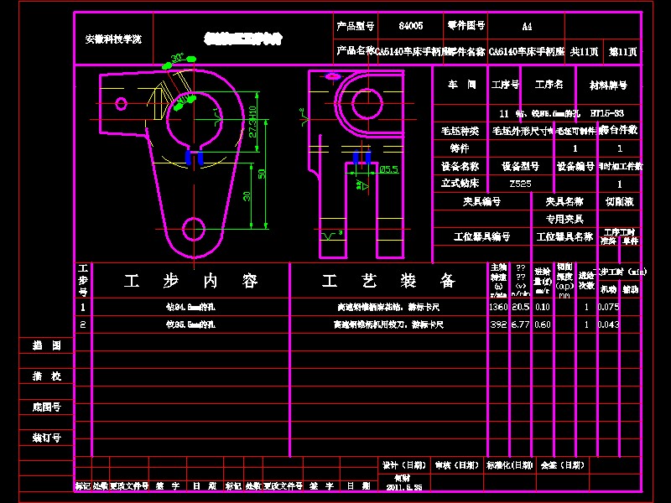Click the 描图 side label
This screenshot has height=503, width=671.
click(47, 345)
